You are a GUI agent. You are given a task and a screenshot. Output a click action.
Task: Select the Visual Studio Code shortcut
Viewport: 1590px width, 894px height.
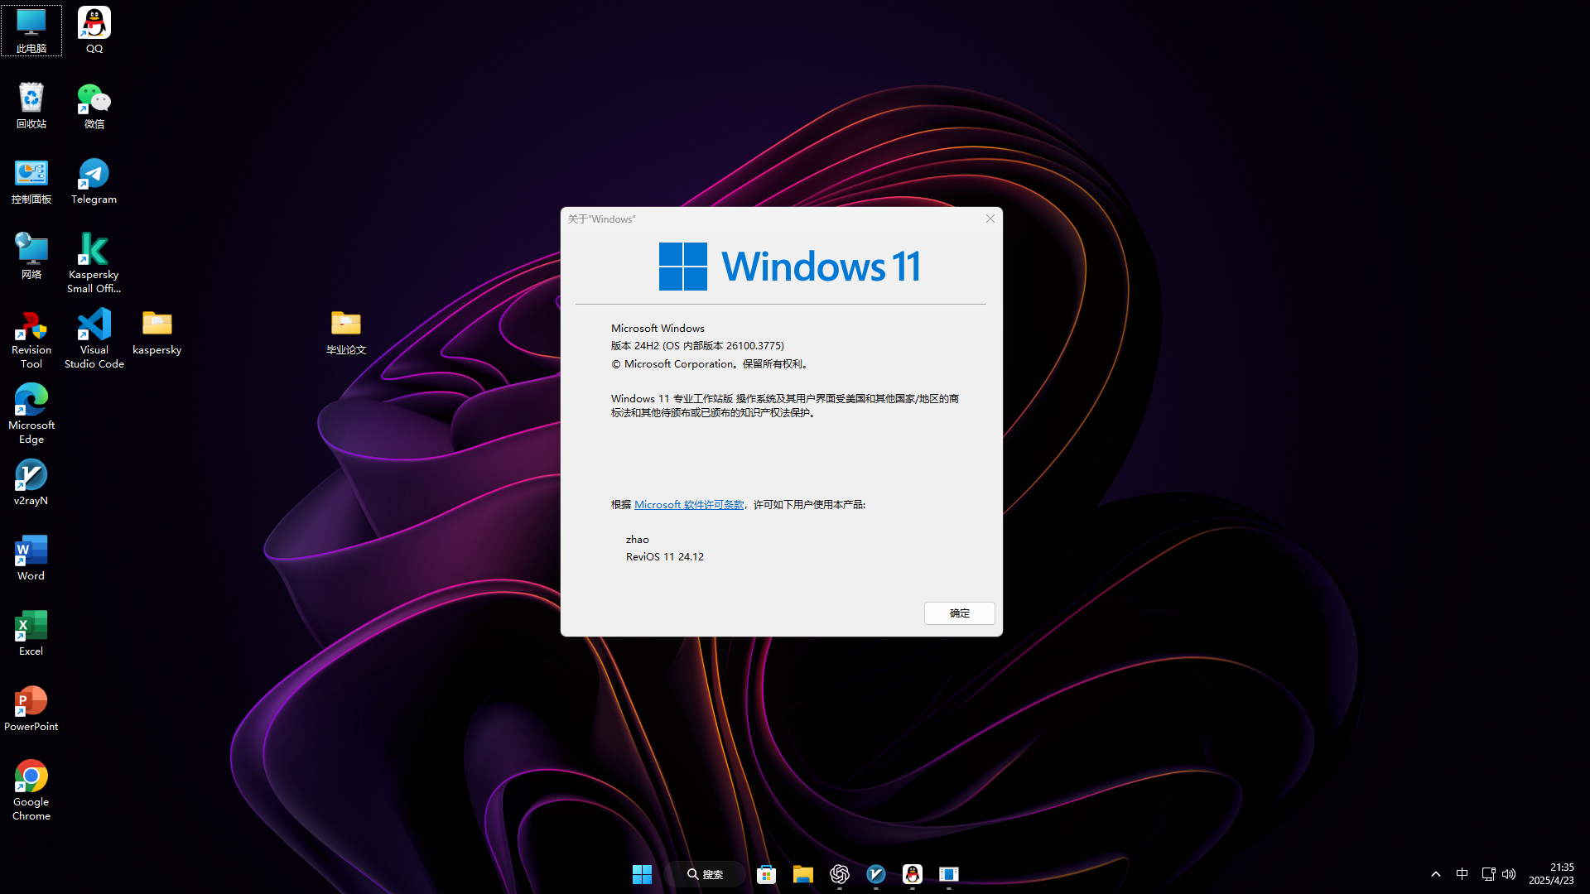pyautogui.click(x=94, y=326)
